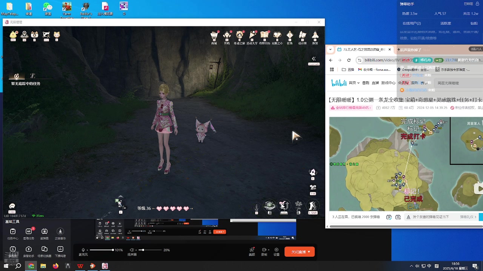This screenshot has height=271, width=483.
Task: Expand microphone device arrow next to mic
Action: 88,250
